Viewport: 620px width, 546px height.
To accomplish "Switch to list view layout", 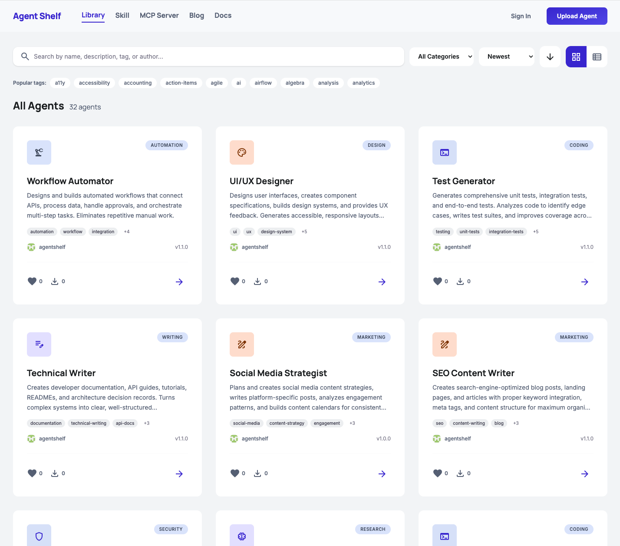I will (597, 57).
